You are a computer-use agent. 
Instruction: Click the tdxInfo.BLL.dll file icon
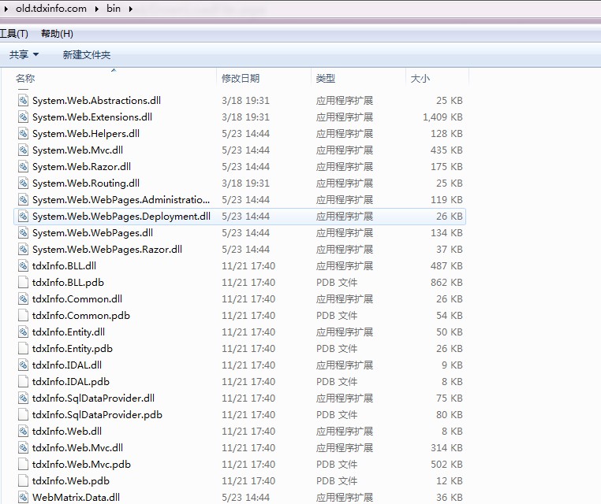coord(24,265)
